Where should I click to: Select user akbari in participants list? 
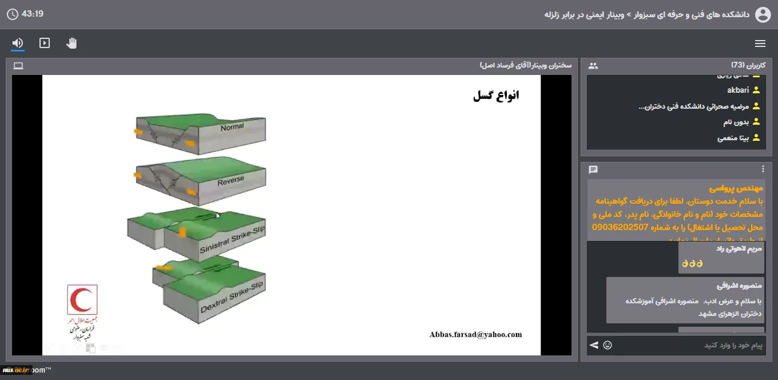[738, 90]
